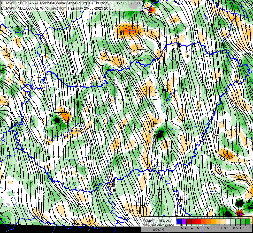Pick medium green swatch between 1 and 1.5

[x=243, y=222]
